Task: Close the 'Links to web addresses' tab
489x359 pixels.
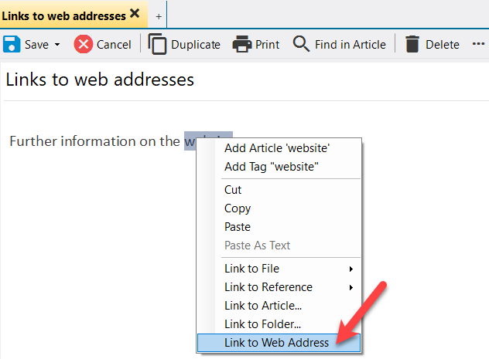Action: pyautogui.click(x=135, y=14)
